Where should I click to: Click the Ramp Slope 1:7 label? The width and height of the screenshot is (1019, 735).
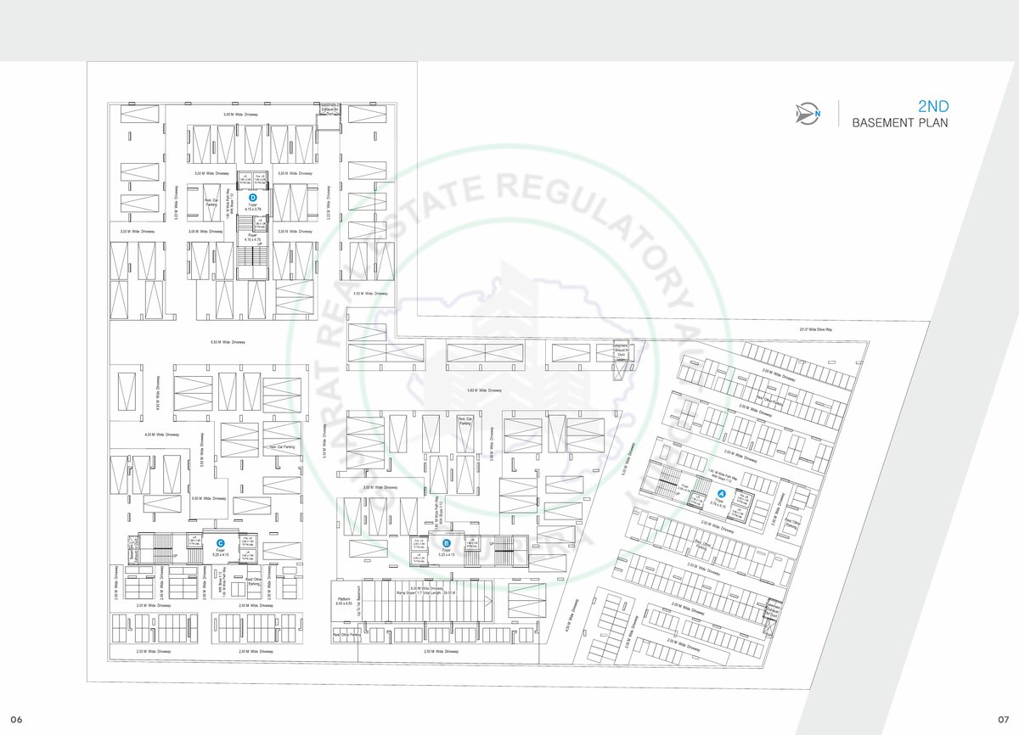point(438,593)
